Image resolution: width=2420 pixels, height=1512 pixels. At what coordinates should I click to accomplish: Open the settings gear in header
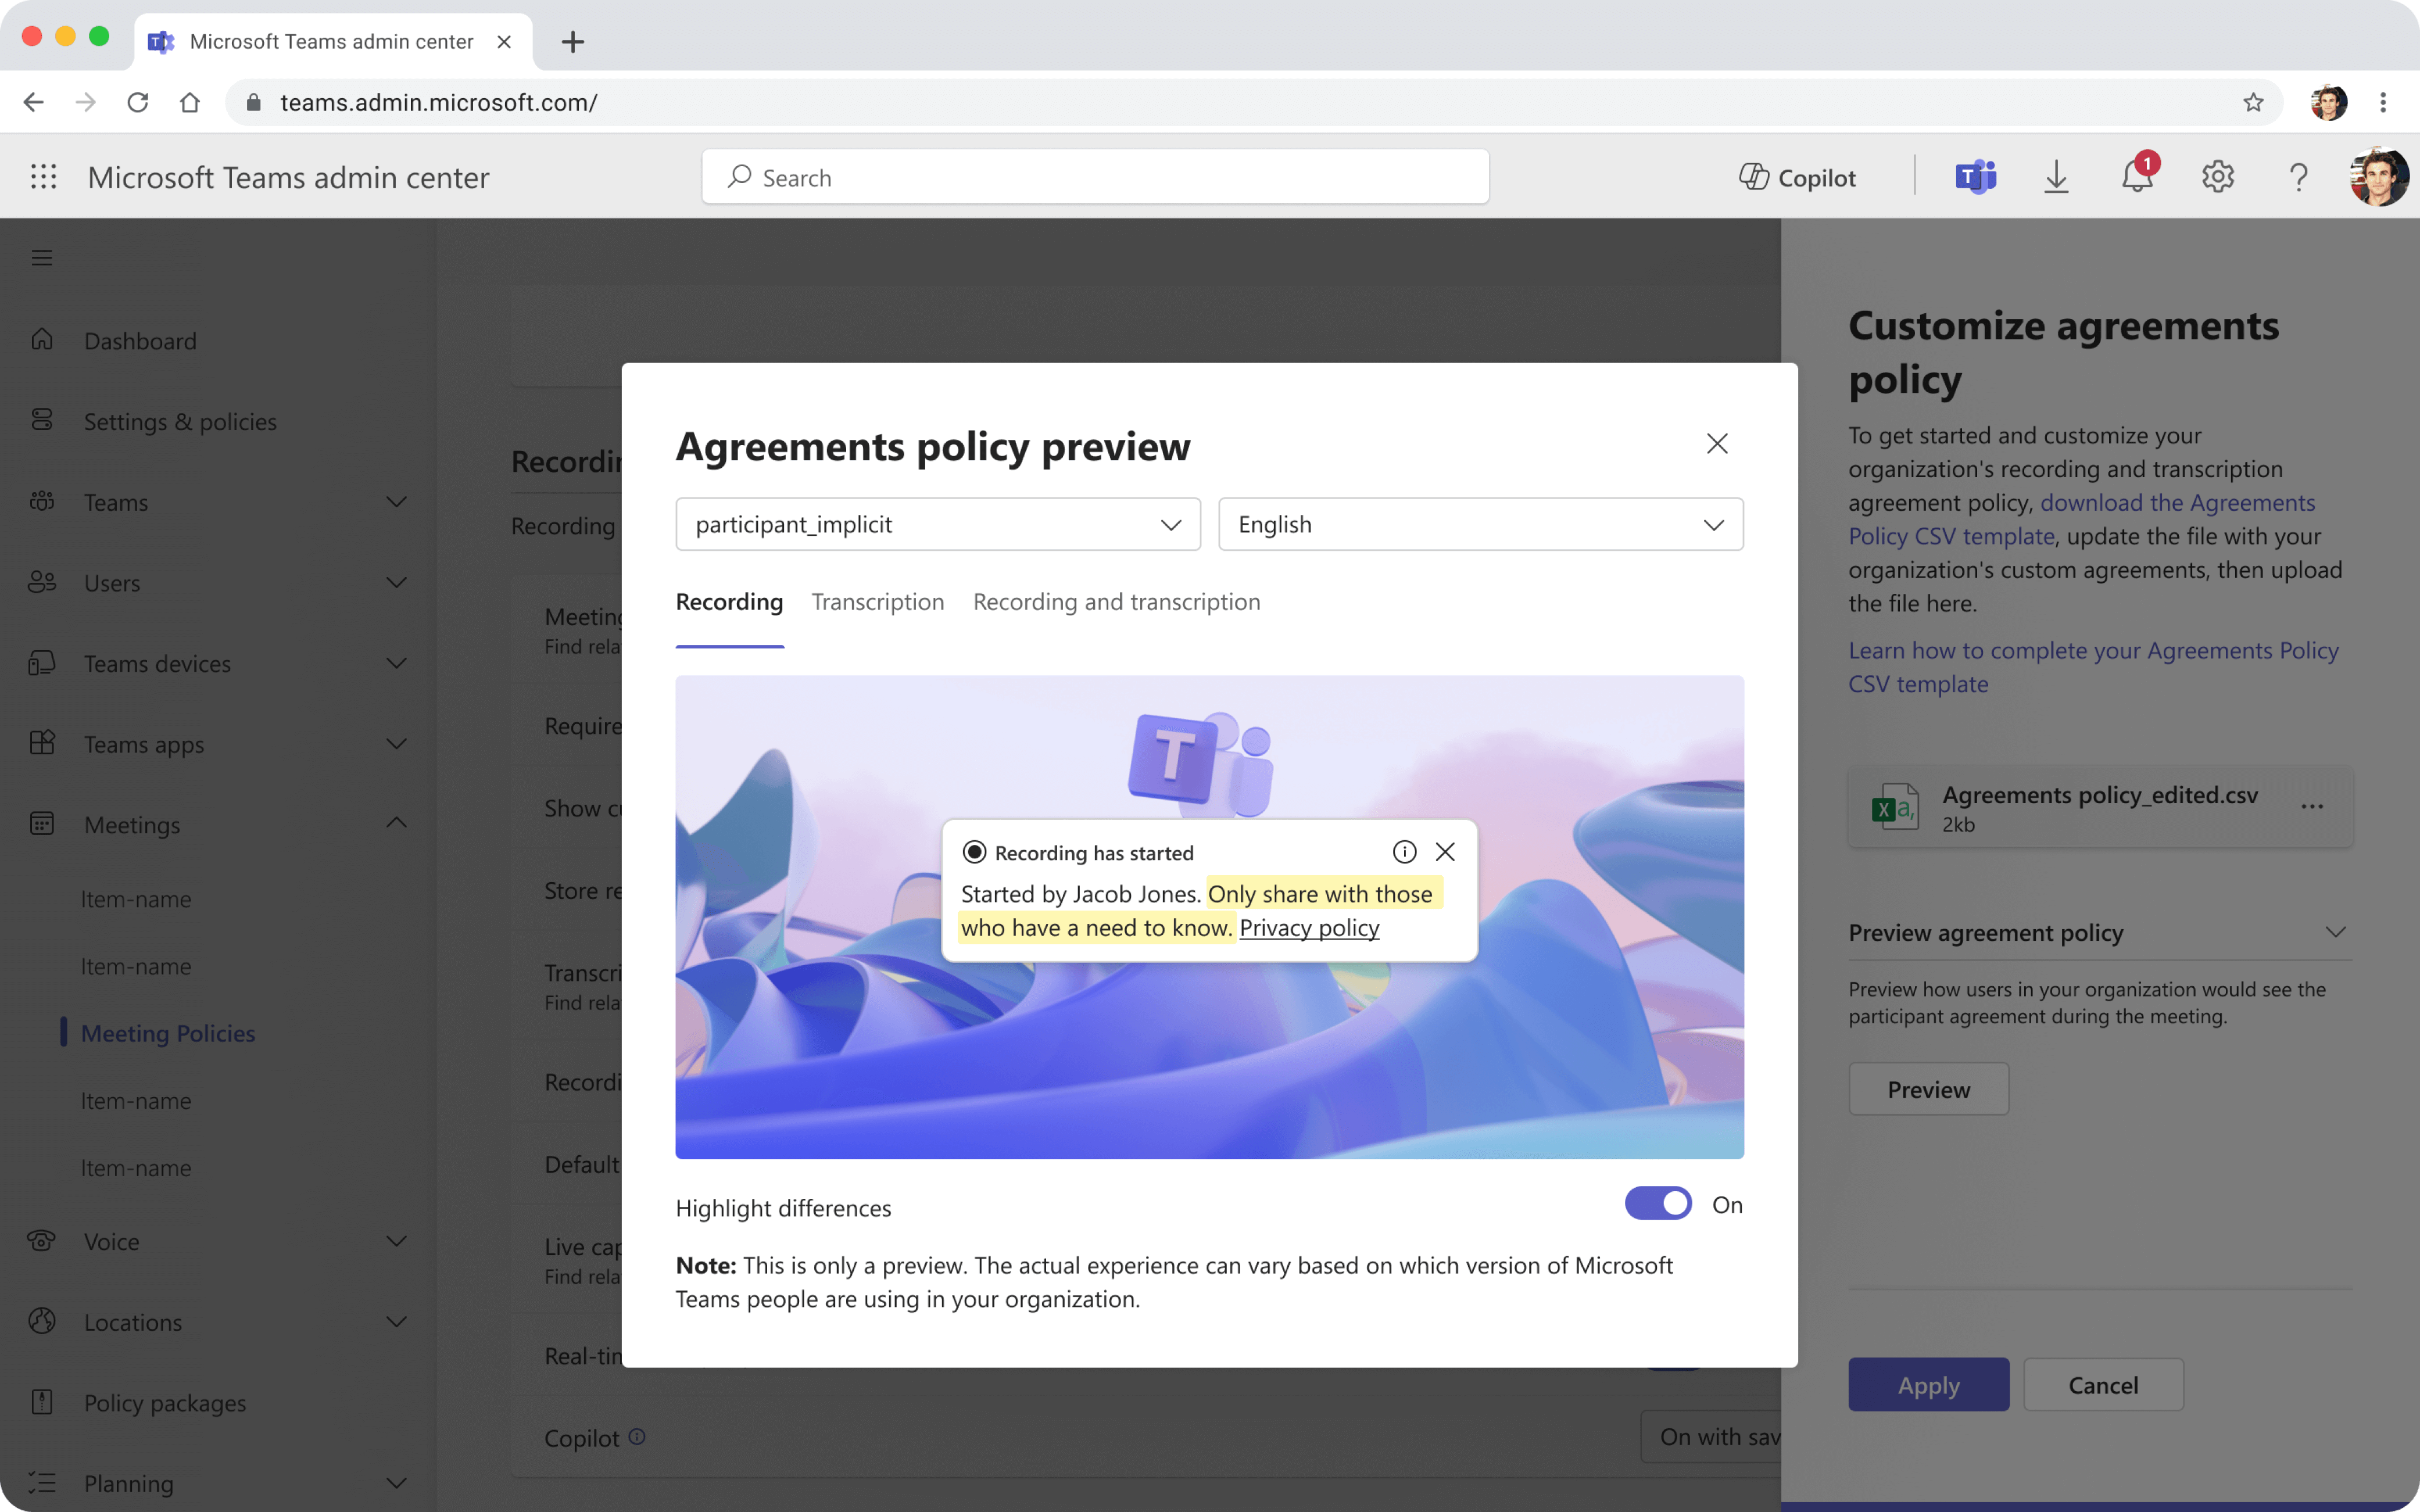click(x=2217, y=177)
